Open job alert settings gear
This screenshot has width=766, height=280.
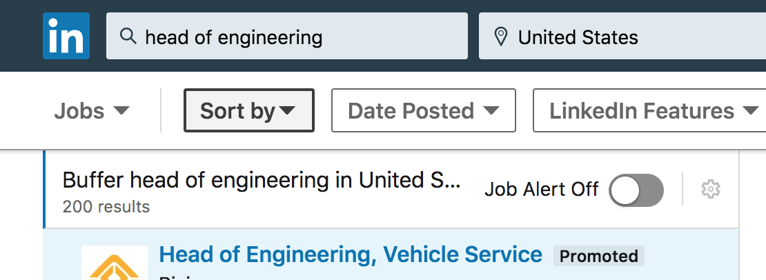click(711, 189)
